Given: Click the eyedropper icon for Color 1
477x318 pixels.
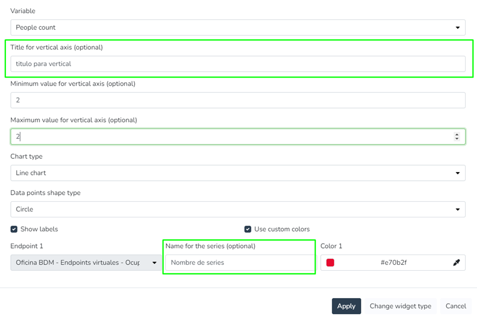Looking at the screenshot, I should 457,263.
